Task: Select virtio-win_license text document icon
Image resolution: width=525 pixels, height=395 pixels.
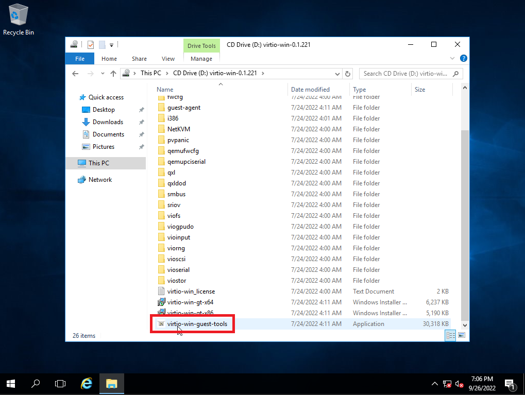Action: [161, 291]
